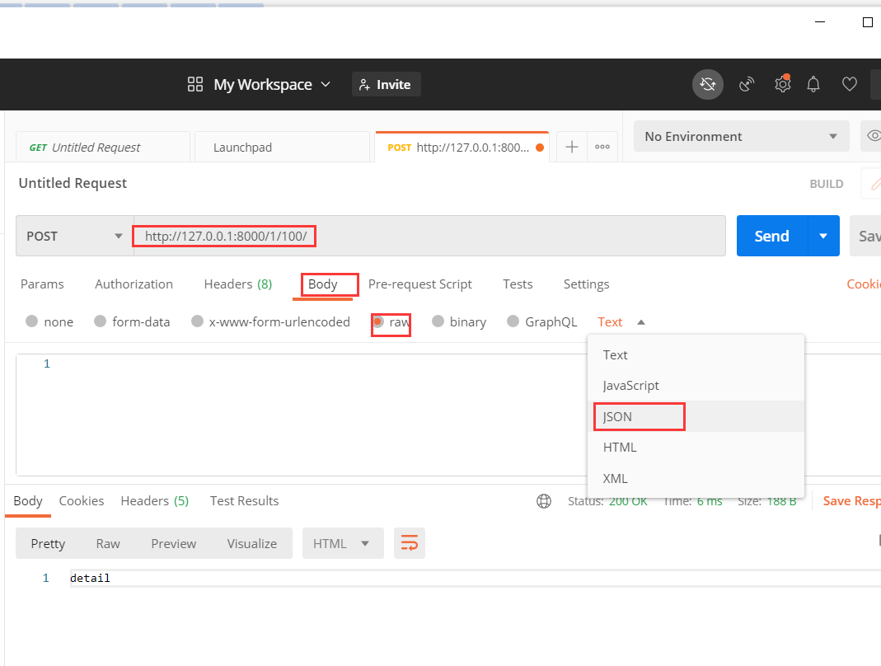
Task: Show the Test Results tab
Action: [x=245, y=501]
